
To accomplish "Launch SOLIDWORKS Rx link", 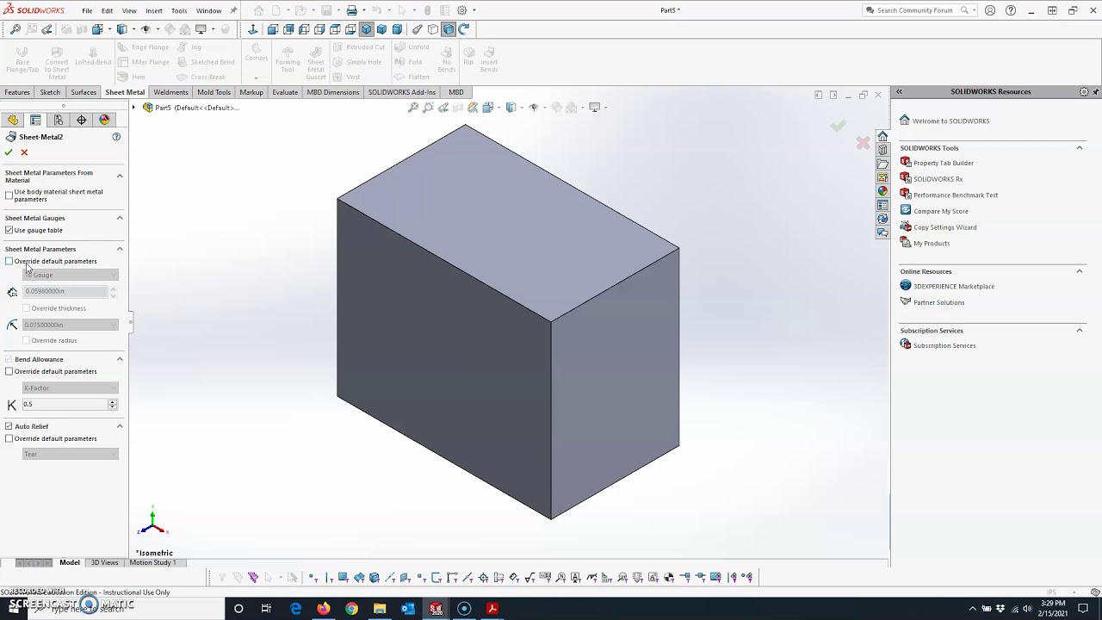I will [x=938, y=179].
